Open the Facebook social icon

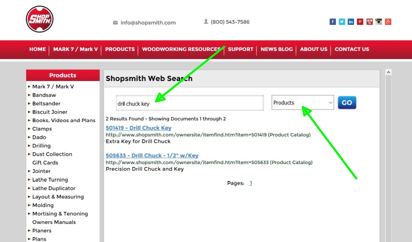click(x=333, y=22)
